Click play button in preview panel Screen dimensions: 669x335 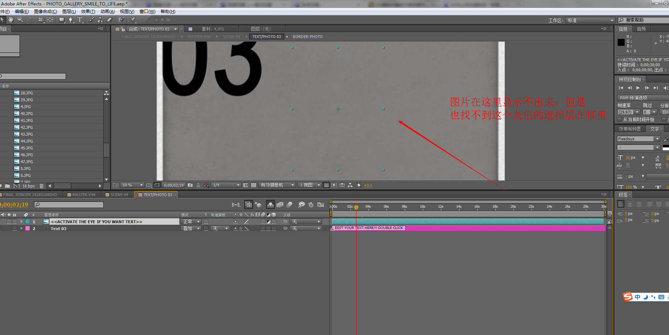(x=638, y=88)
